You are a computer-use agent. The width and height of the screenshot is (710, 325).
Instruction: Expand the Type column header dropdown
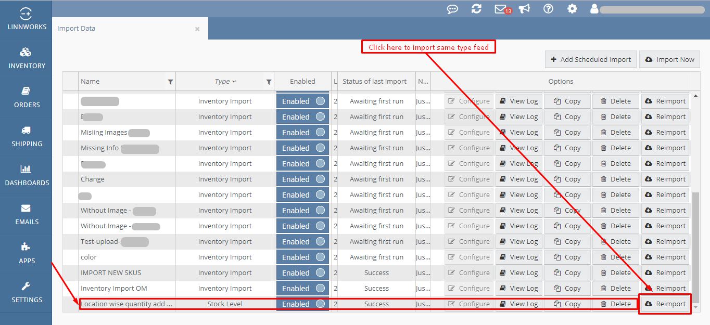234,82
